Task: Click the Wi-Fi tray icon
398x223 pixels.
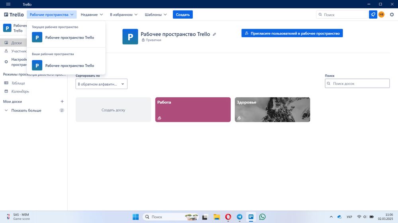Action: pos(359,217)
